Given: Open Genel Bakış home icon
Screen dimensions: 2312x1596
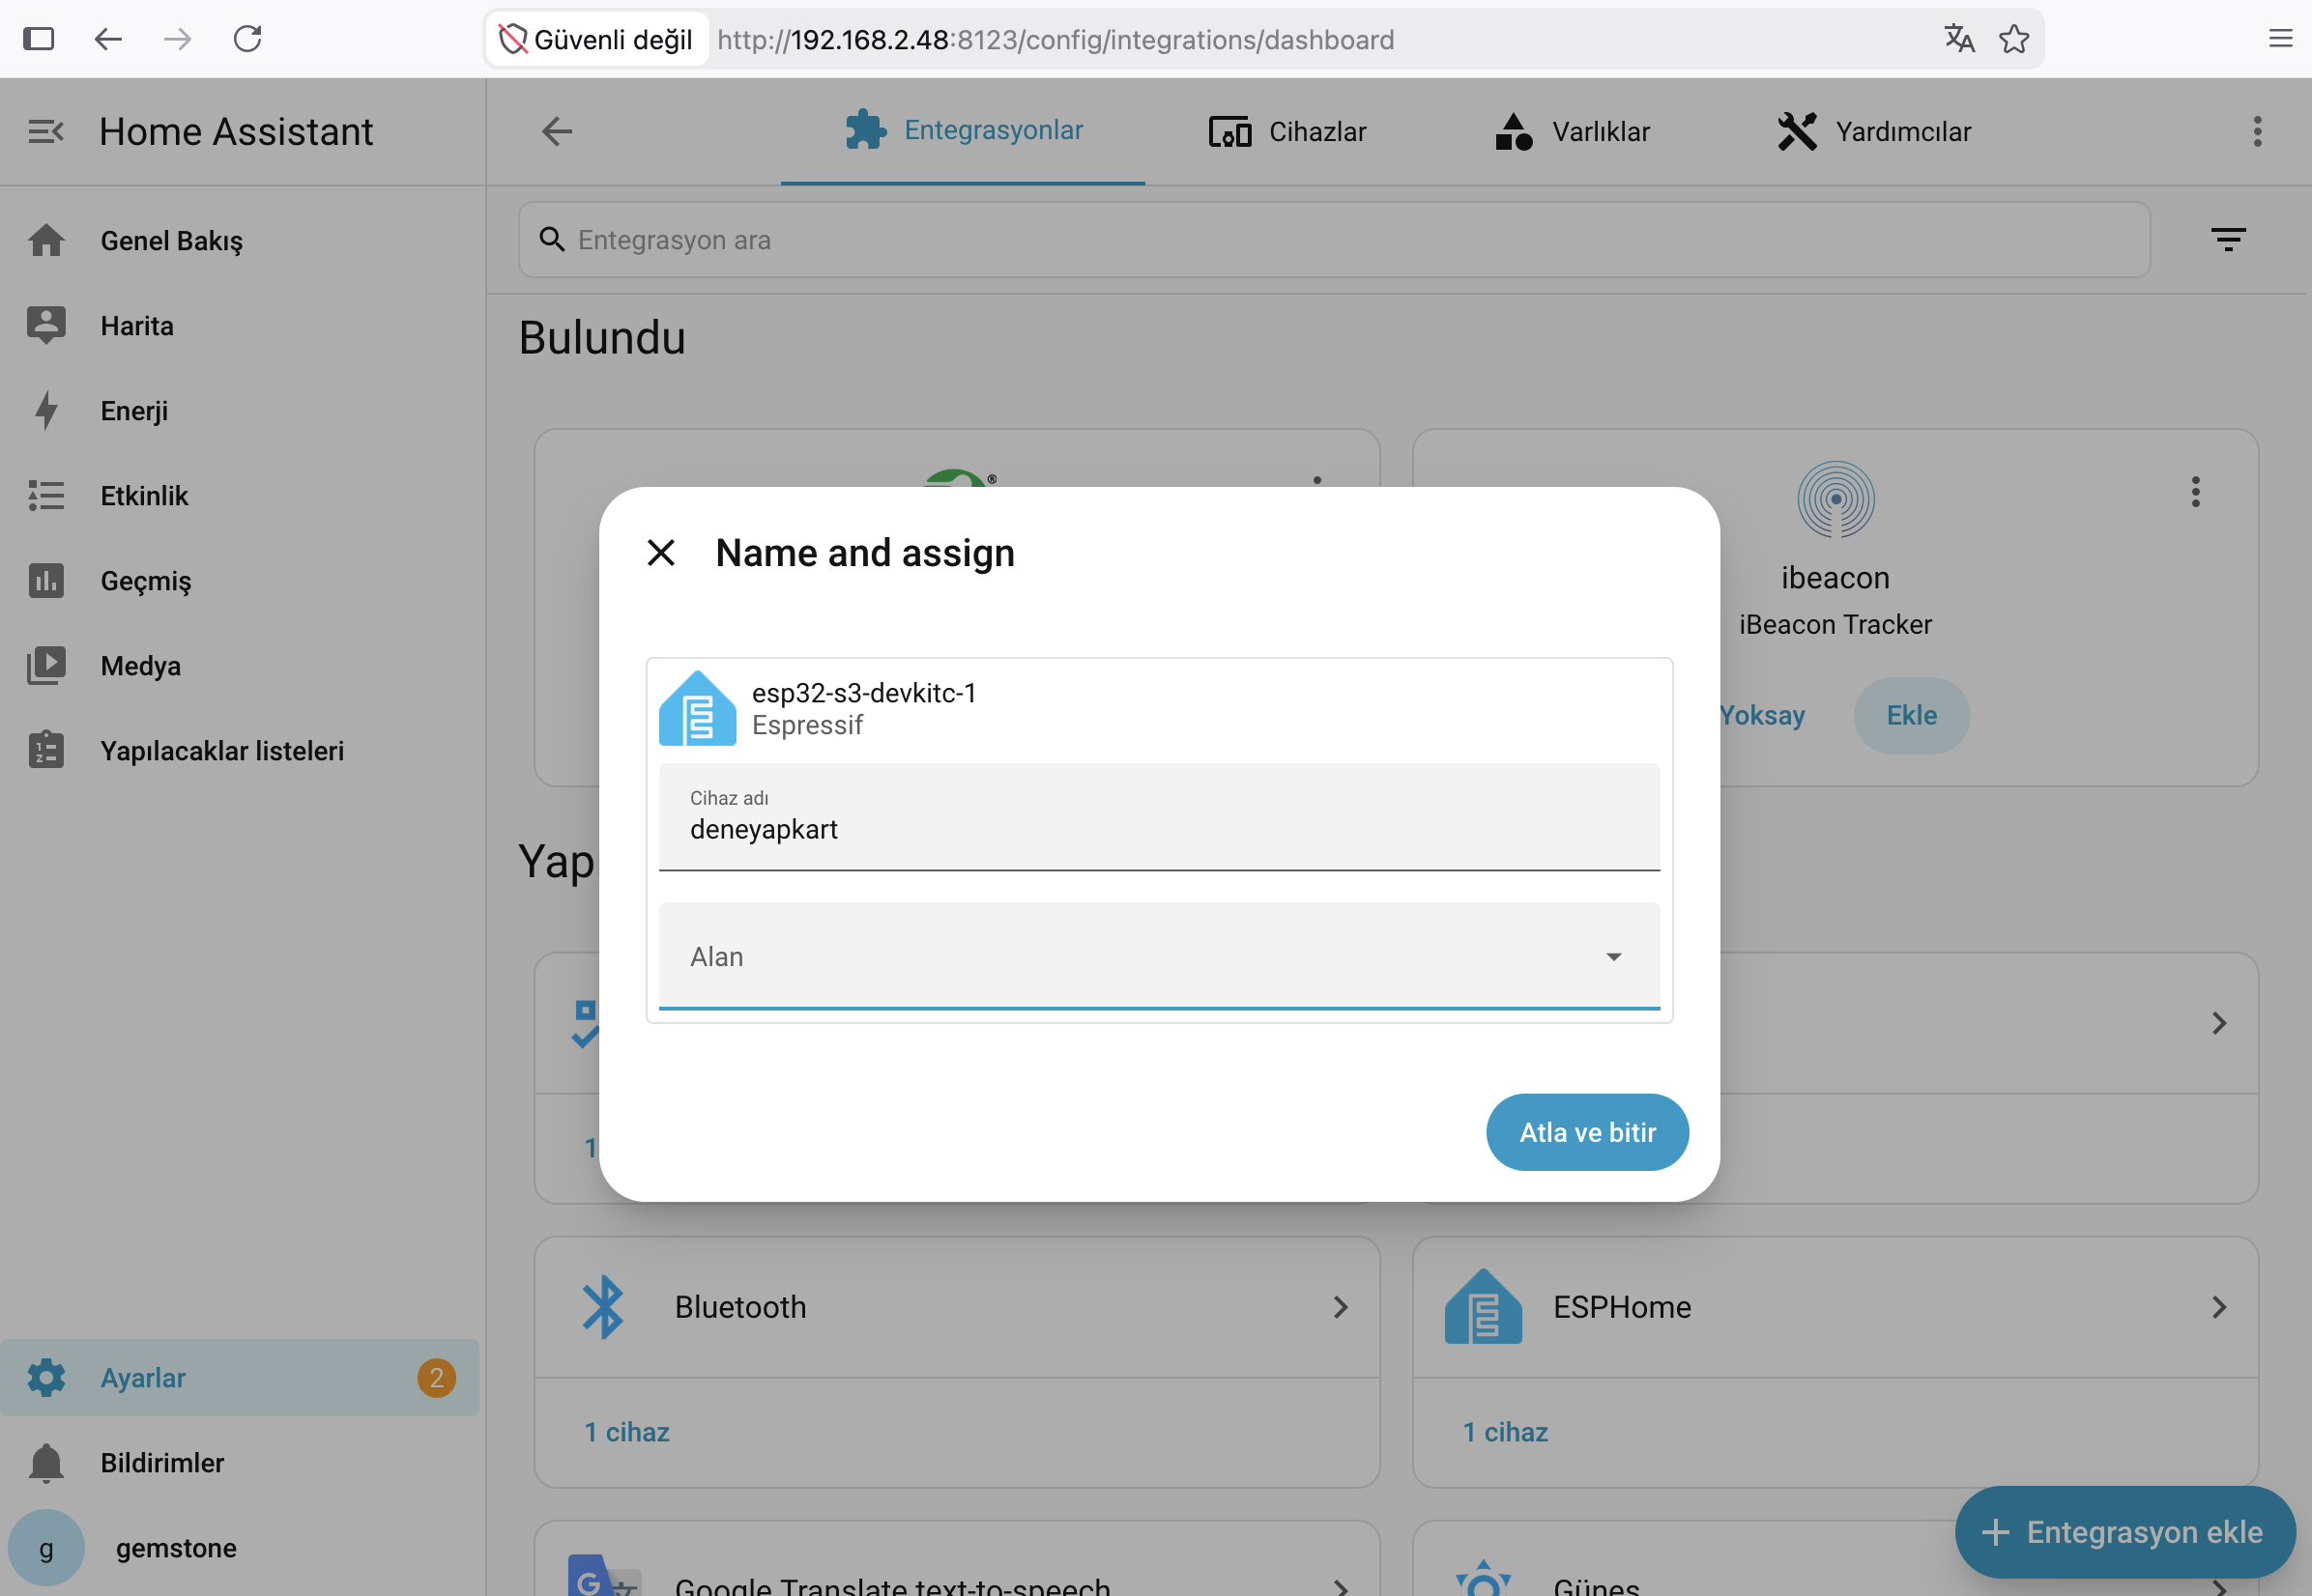Looking at the screenshot, I should (46, 241).
